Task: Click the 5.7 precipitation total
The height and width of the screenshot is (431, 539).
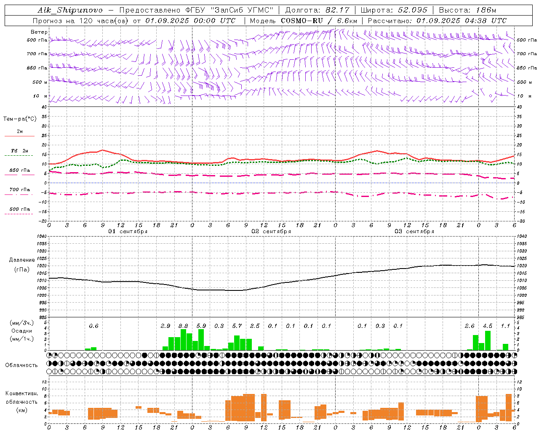Action: pyautogui.click(x=237, y=326)
